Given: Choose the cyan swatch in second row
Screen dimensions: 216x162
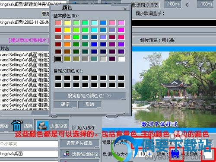Looking at the screenshot, I should coord(94,30).
